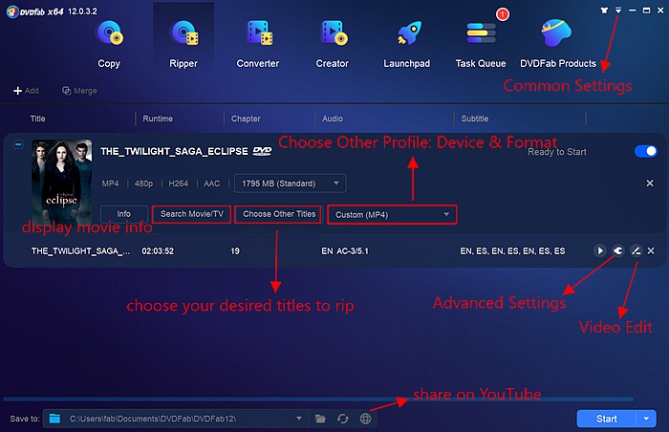Click the DVD badge next to title
The width and height of the screenshot is (669, 432).
point(262,151)
